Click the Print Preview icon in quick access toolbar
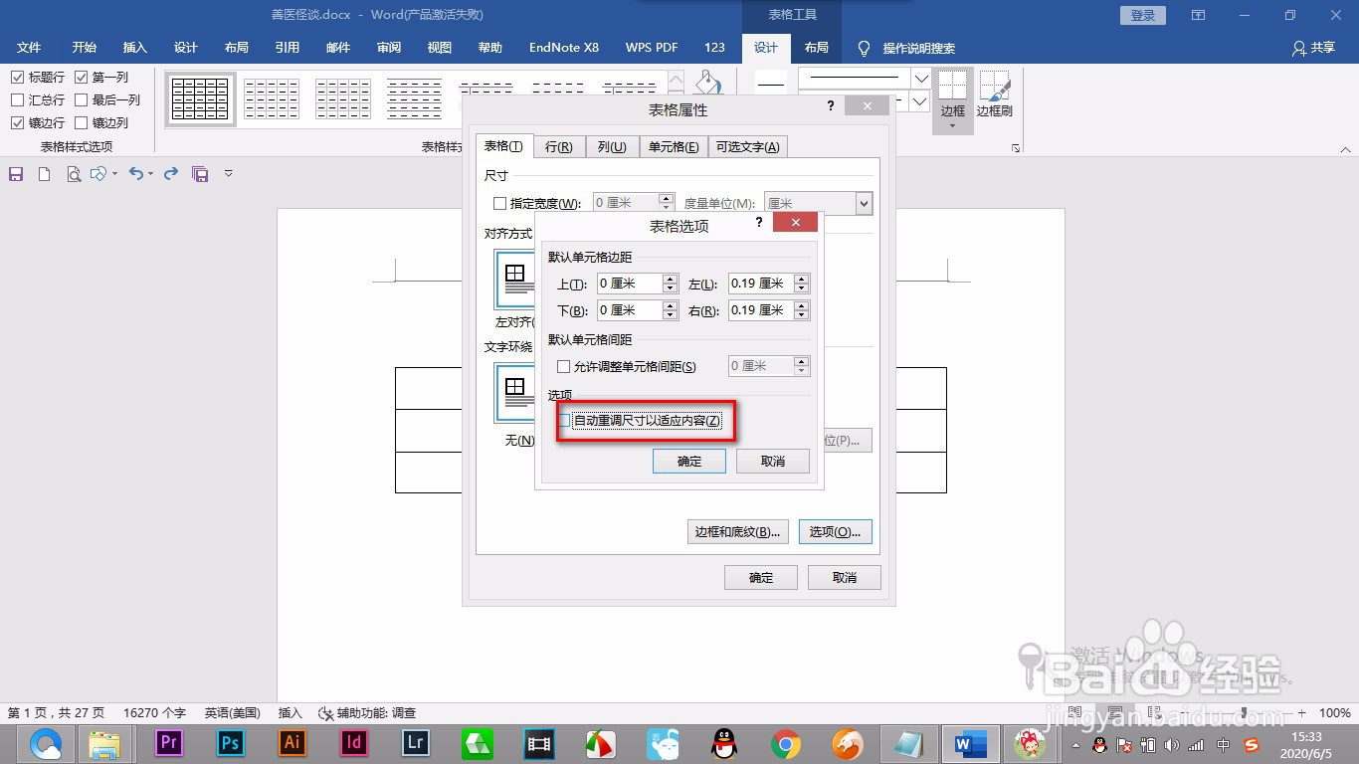 73,174
